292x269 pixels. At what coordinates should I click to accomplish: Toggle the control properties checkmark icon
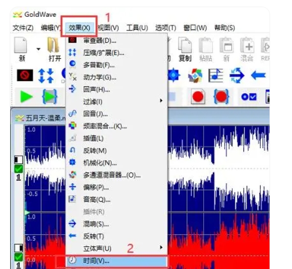pos(249,97)
